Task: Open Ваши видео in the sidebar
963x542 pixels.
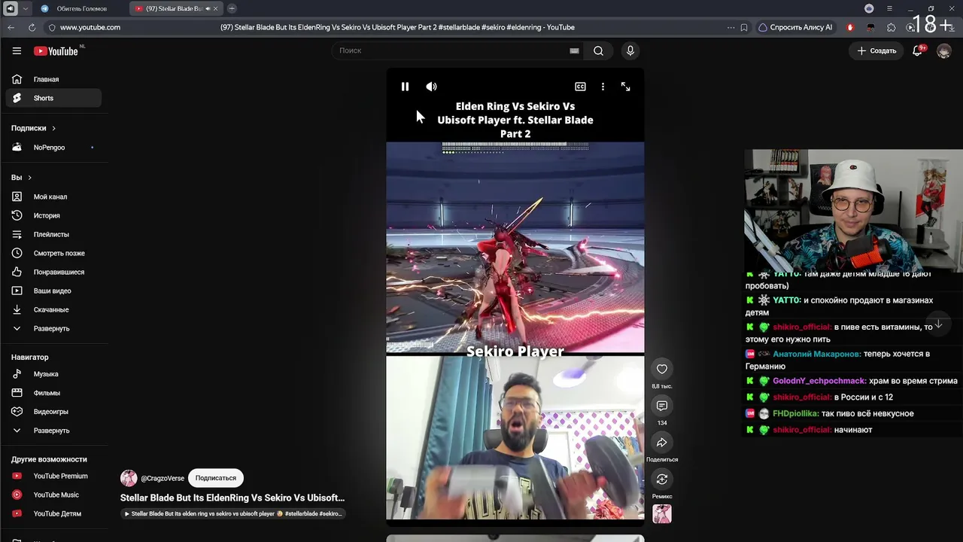Action: [x=53, y=291]
